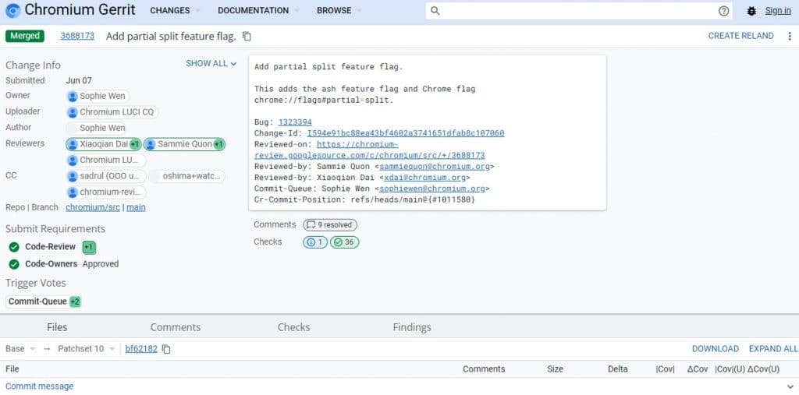Open bug 1323394 link

pos(295,122)
